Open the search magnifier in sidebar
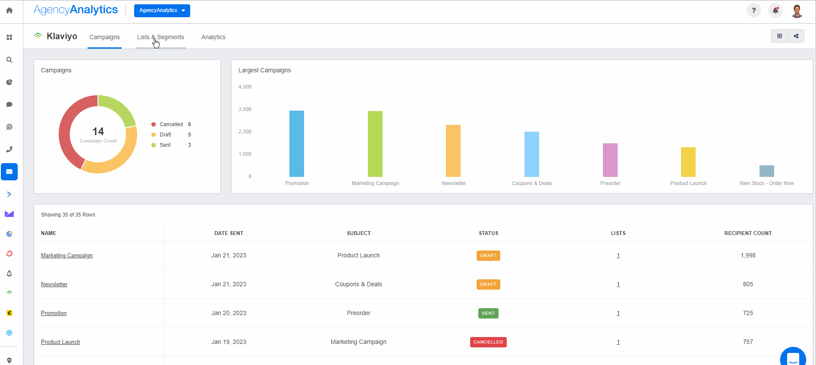816x365 pixels. click(x=9, y=60)
